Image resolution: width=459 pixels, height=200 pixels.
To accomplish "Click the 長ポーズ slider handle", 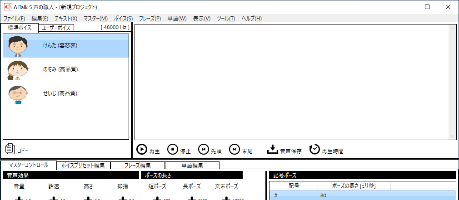I will click(192, 198).
